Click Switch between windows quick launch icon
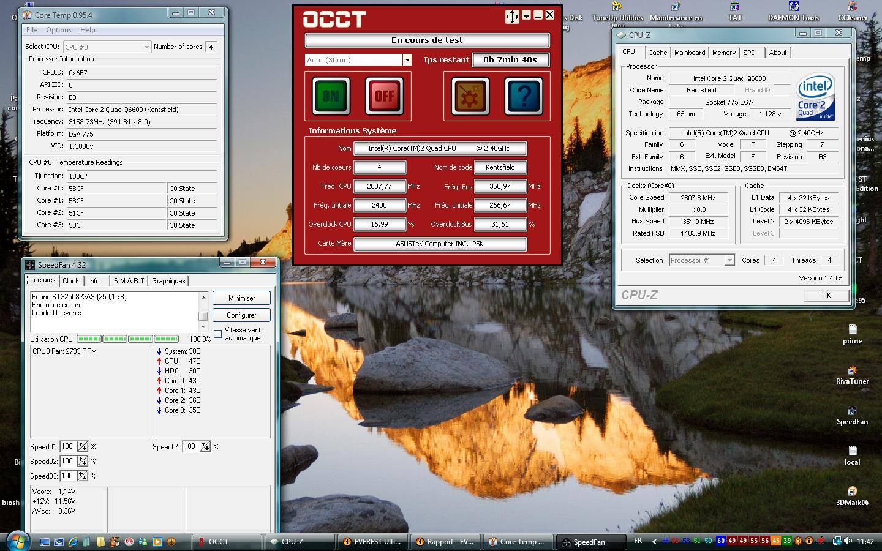This screenshot has width=882, height=551. [x=59, y=542]
